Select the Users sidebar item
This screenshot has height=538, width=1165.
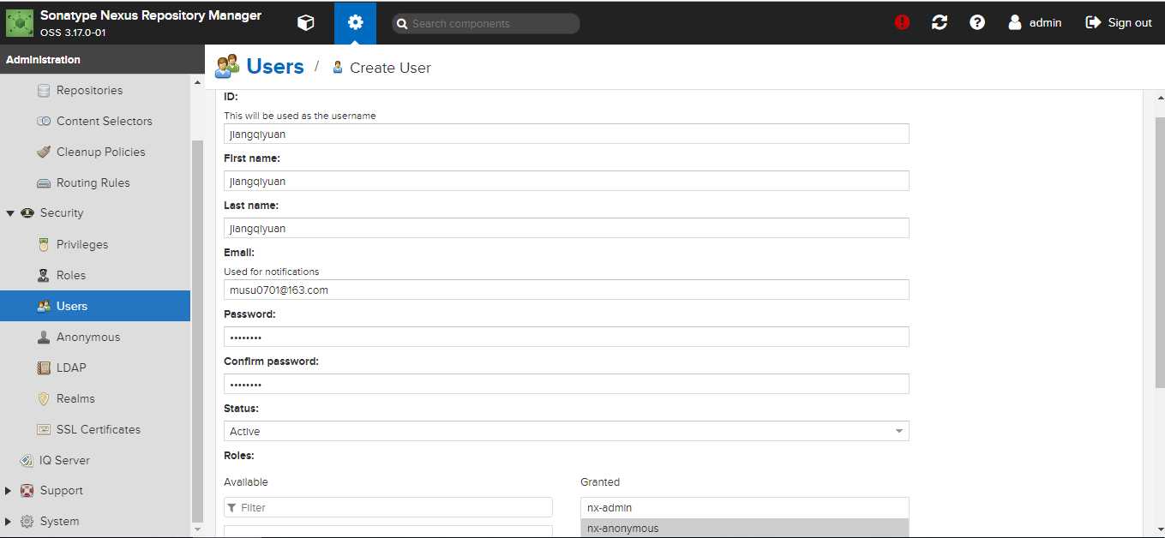pyautogui.click(x=95, y=307)
